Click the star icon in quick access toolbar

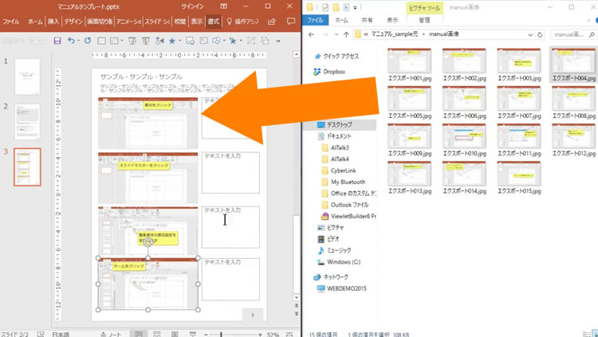coord(171,41)
